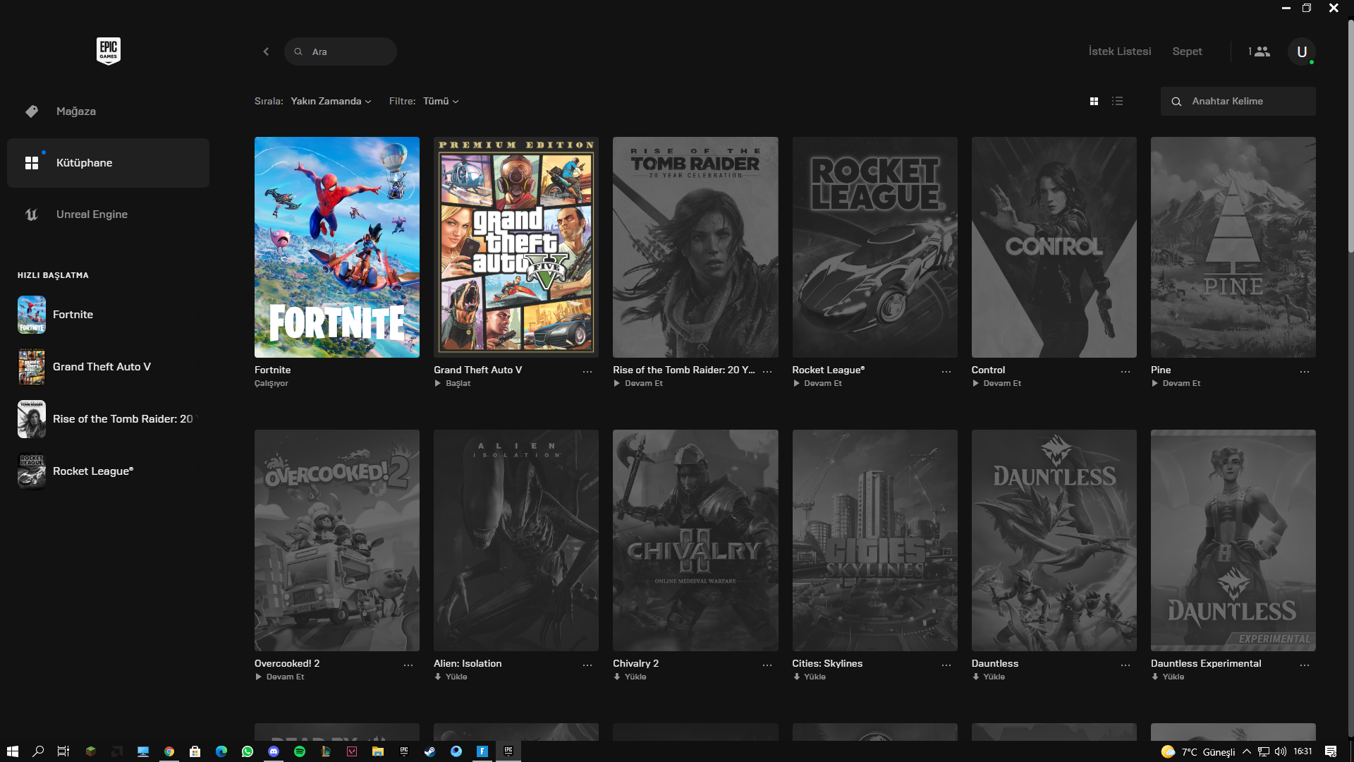Open options menu for Alien: Isolation
Viewport: 1354px width, 762px height.
click(x=587, y=665)
